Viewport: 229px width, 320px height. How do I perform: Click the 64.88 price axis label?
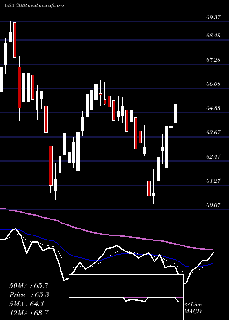coord(213,108)
